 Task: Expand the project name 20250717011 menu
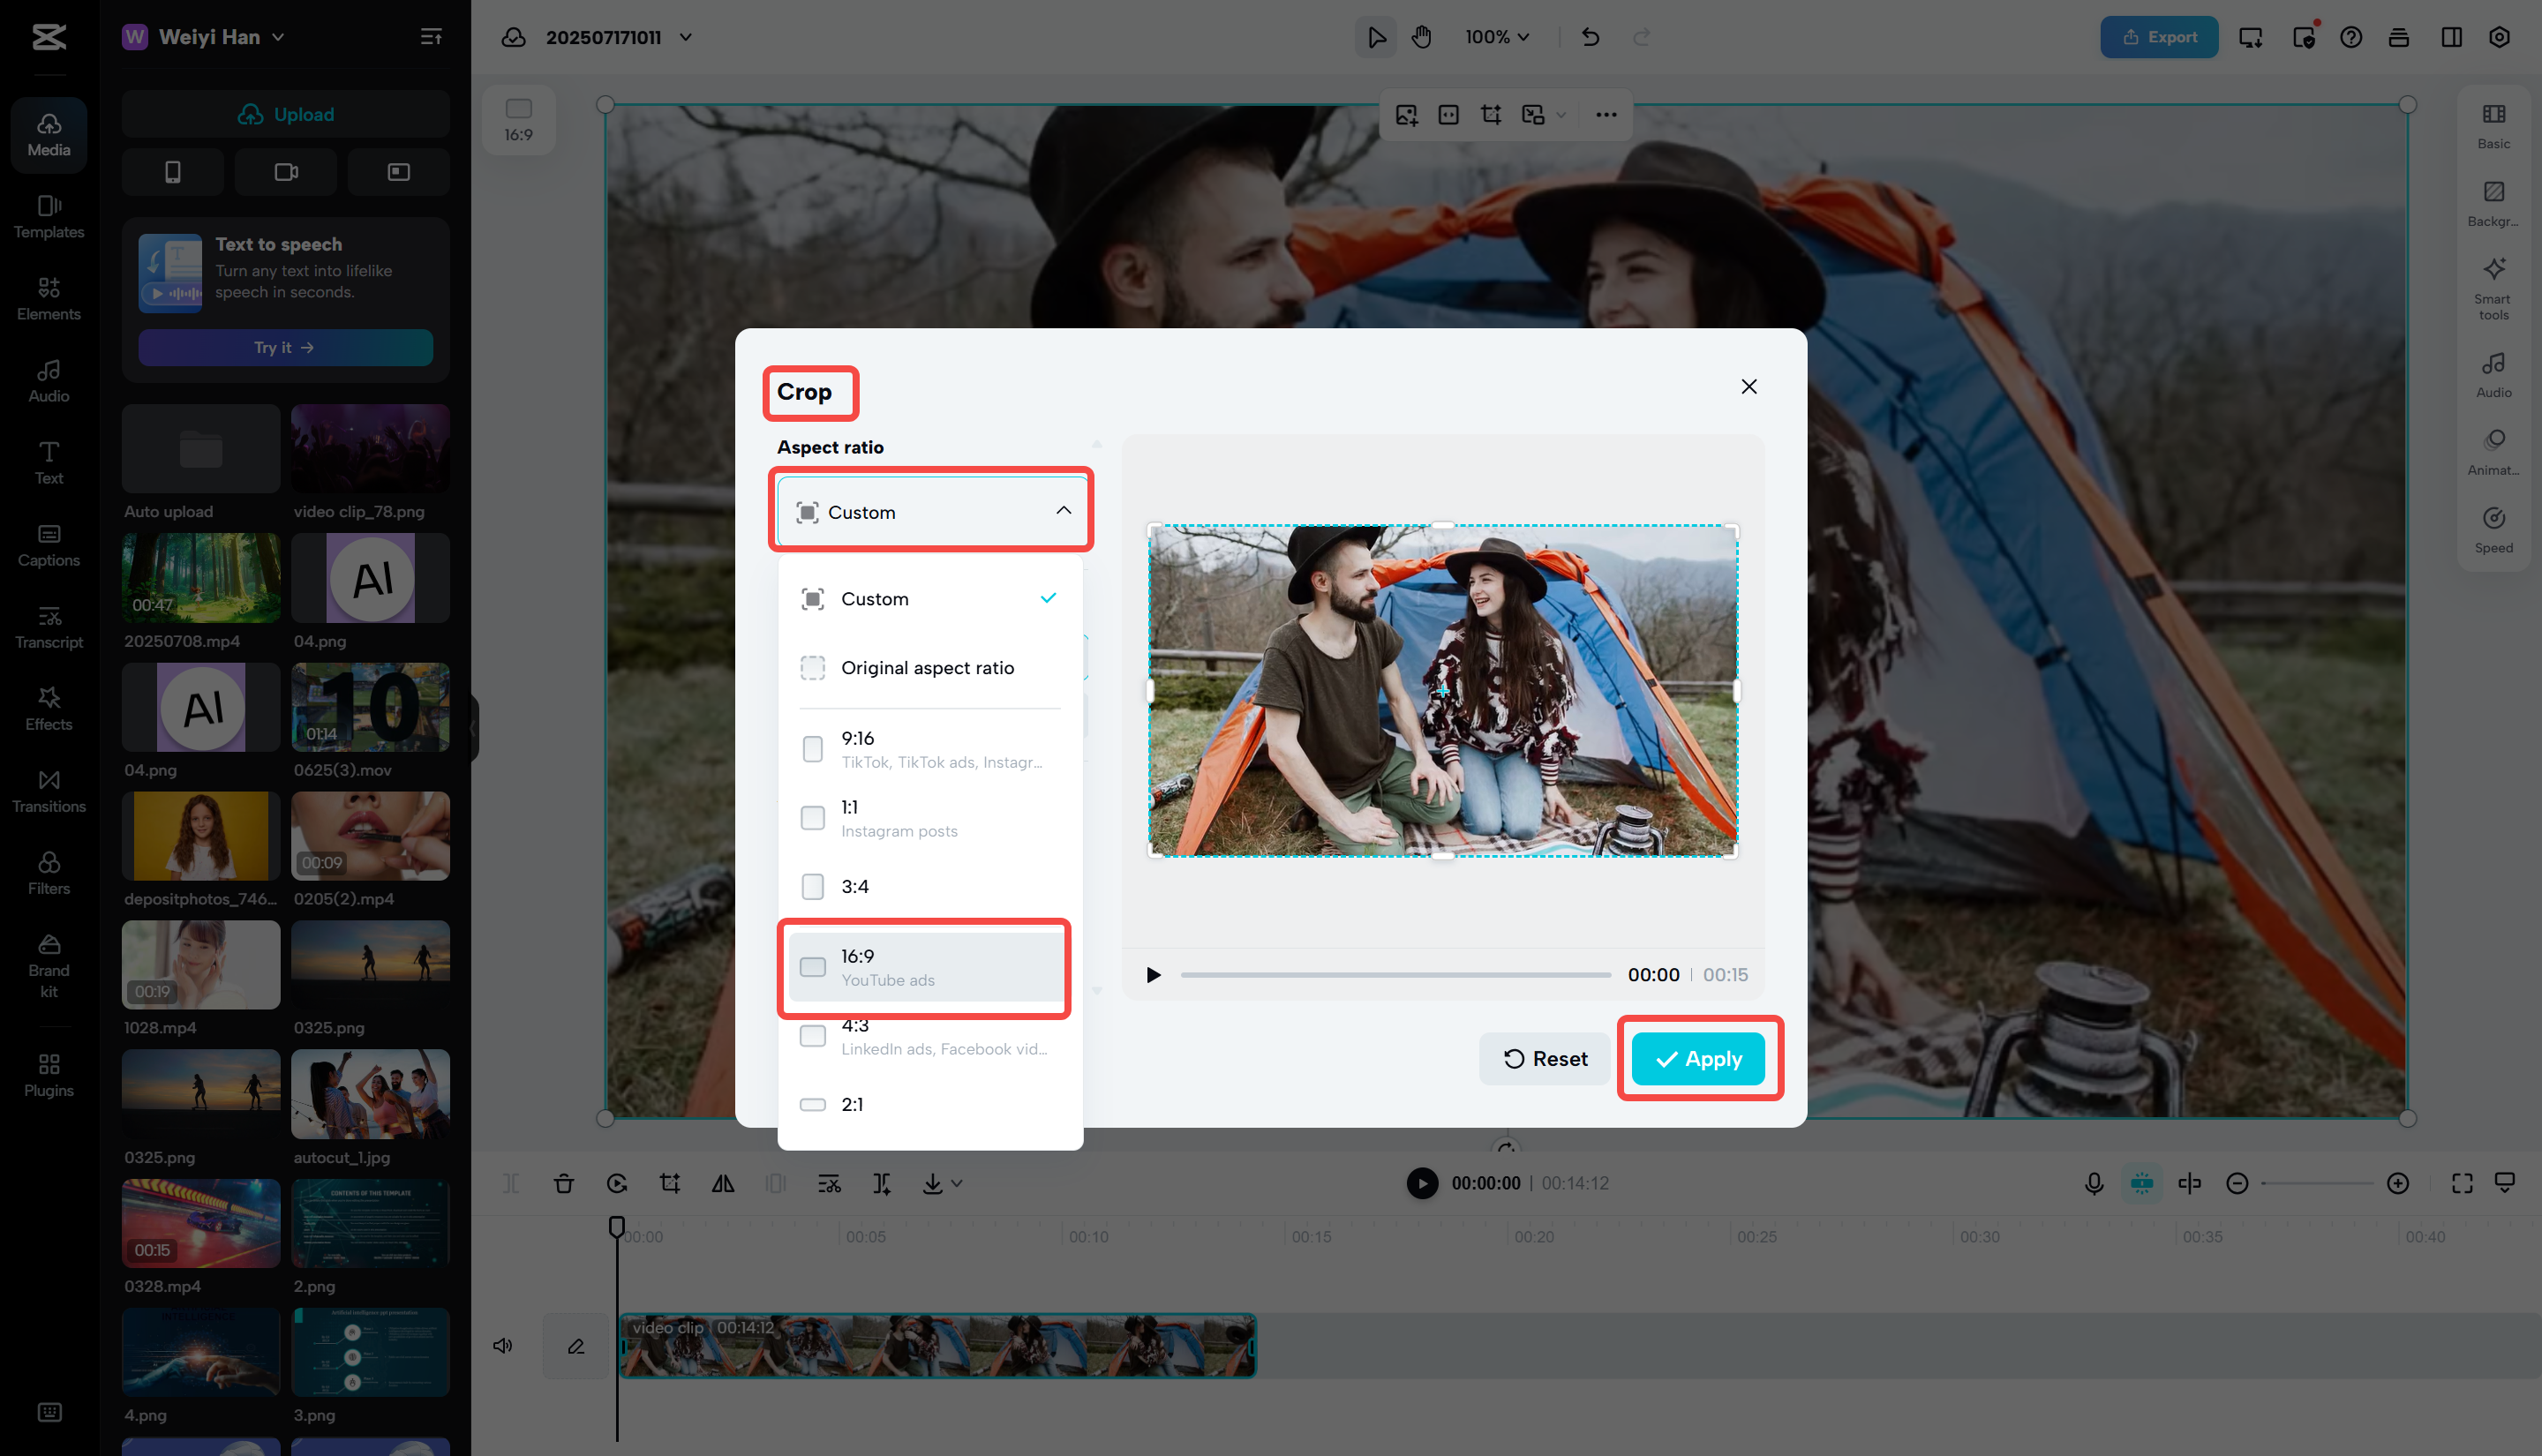pyautogui.click(x=686, y=37)
